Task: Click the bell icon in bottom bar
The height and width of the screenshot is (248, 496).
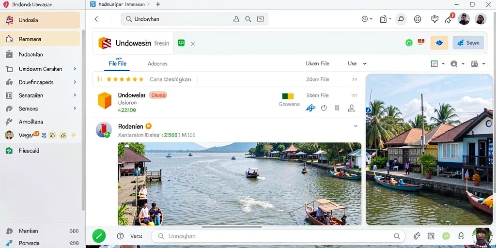Action: click(x=461, y=236)
